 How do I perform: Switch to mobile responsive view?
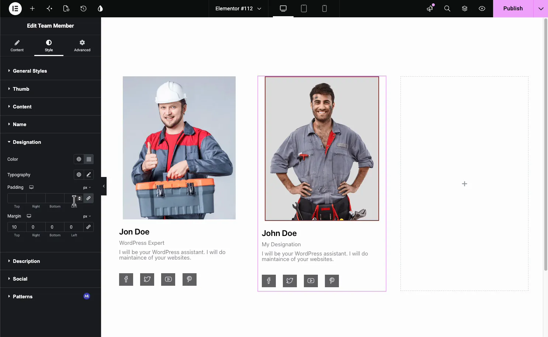click(x=325, y=8)
